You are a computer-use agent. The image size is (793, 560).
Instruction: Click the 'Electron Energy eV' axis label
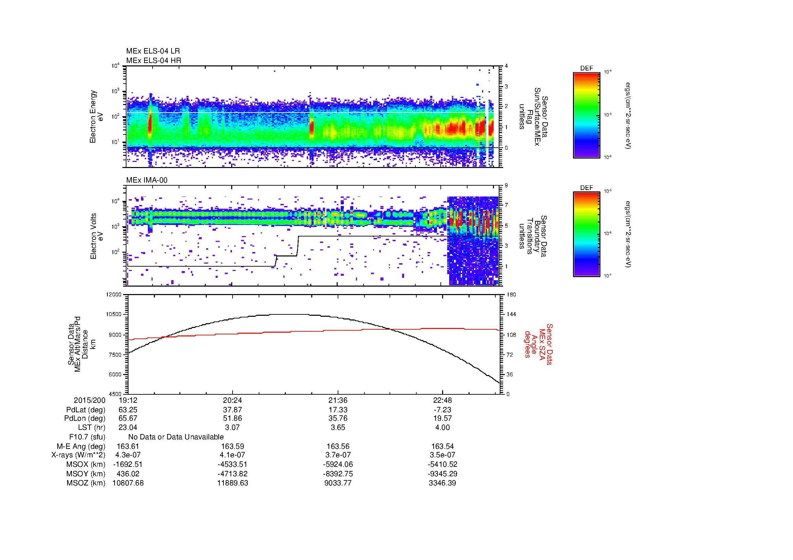pos(97,117)
